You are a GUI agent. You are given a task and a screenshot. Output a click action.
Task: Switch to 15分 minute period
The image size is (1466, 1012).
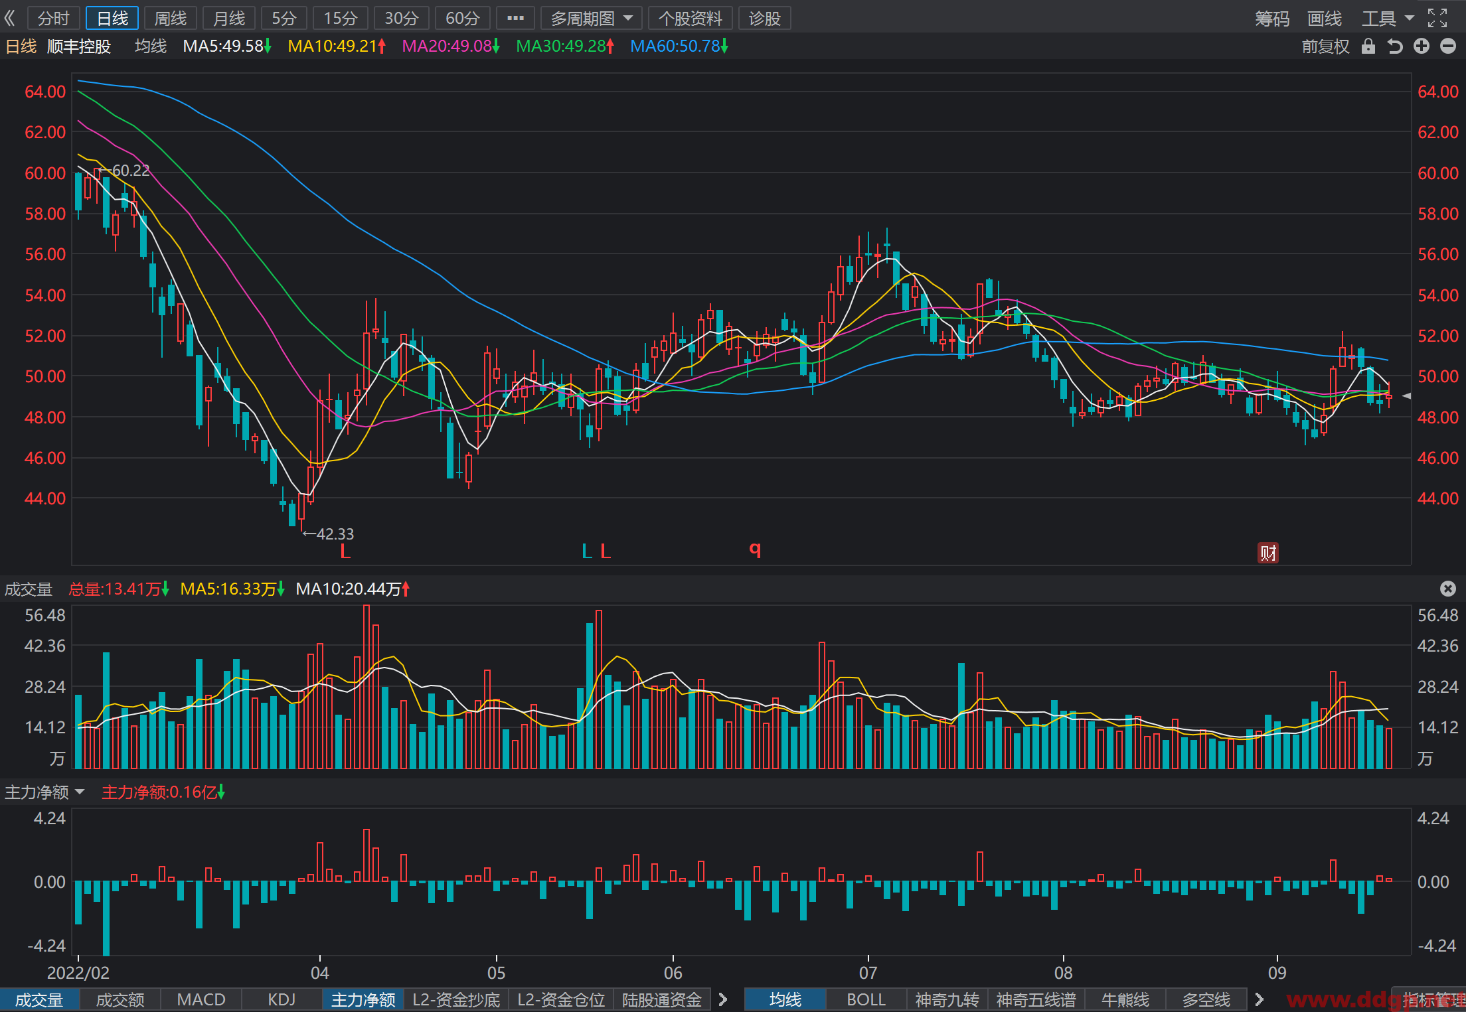click(341, 18)
